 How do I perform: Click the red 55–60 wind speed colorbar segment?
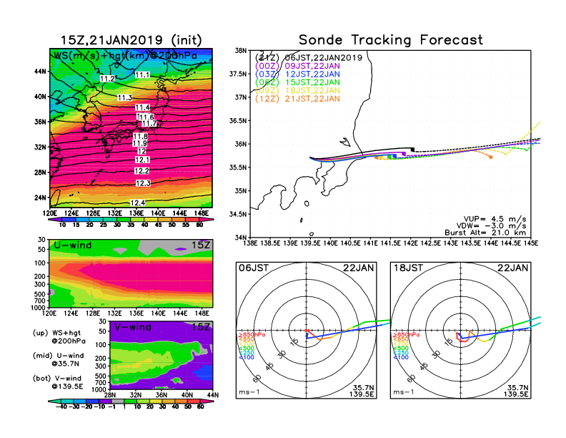[192, 219]
